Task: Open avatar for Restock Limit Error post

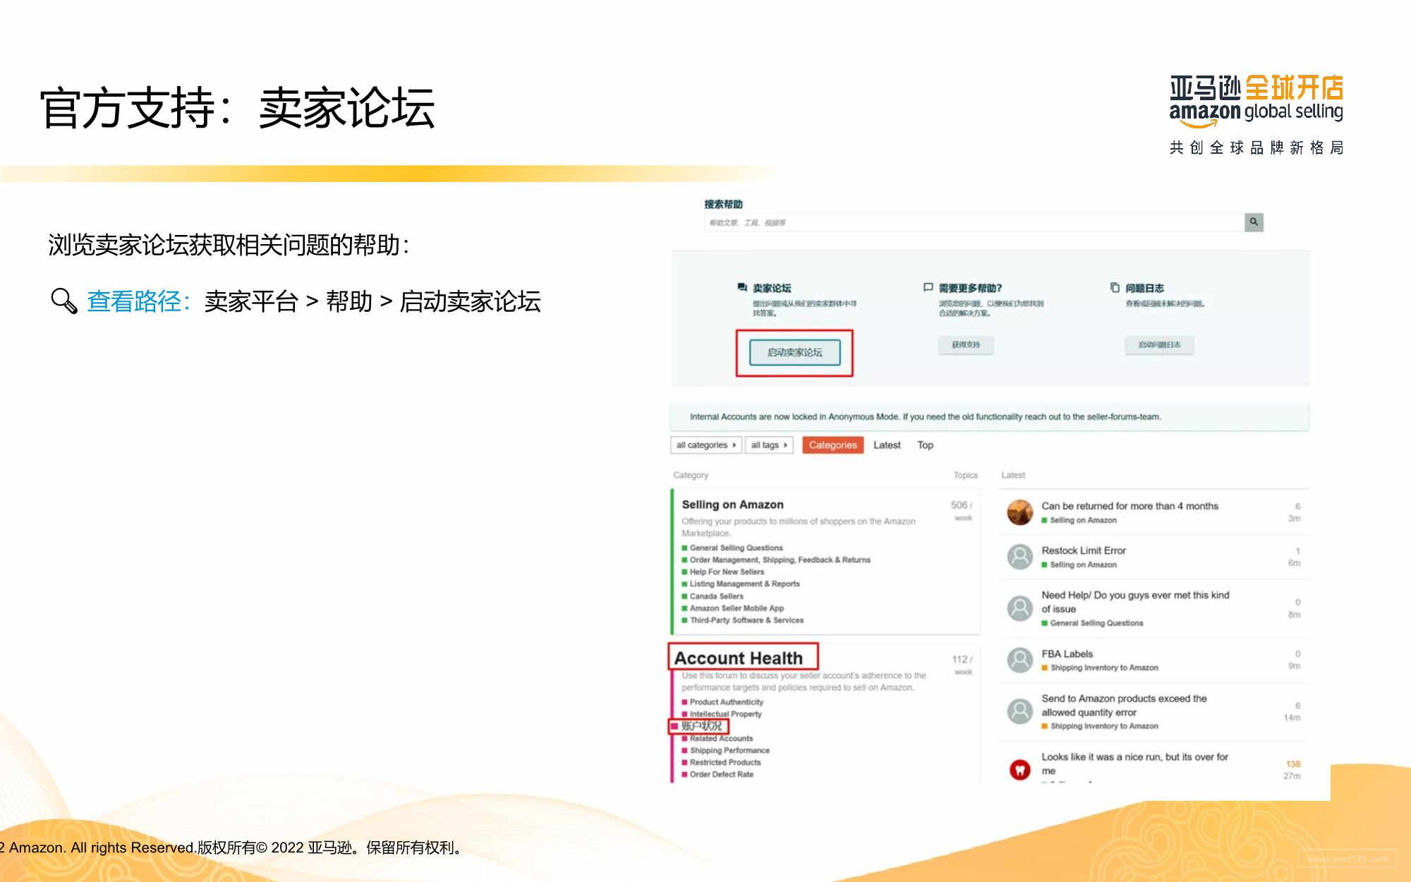Action: click(1019, 557)
